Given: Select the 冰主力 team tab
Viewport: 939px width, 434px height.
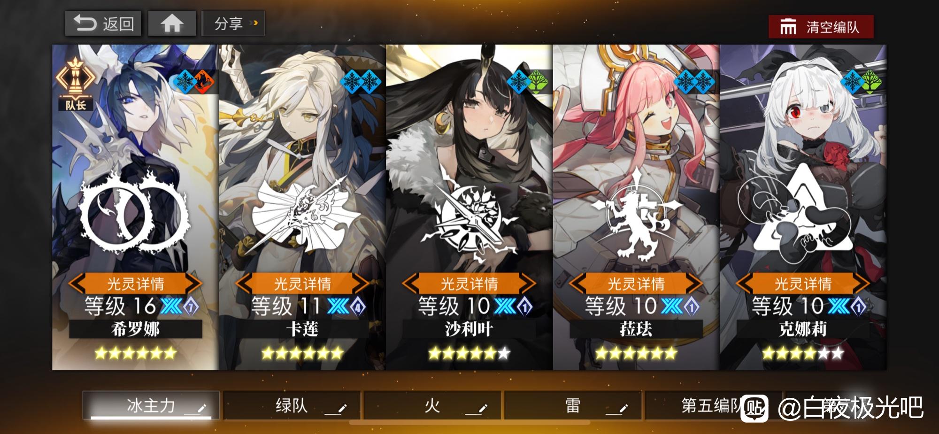Looking at the screenshot, I should 151,405.
